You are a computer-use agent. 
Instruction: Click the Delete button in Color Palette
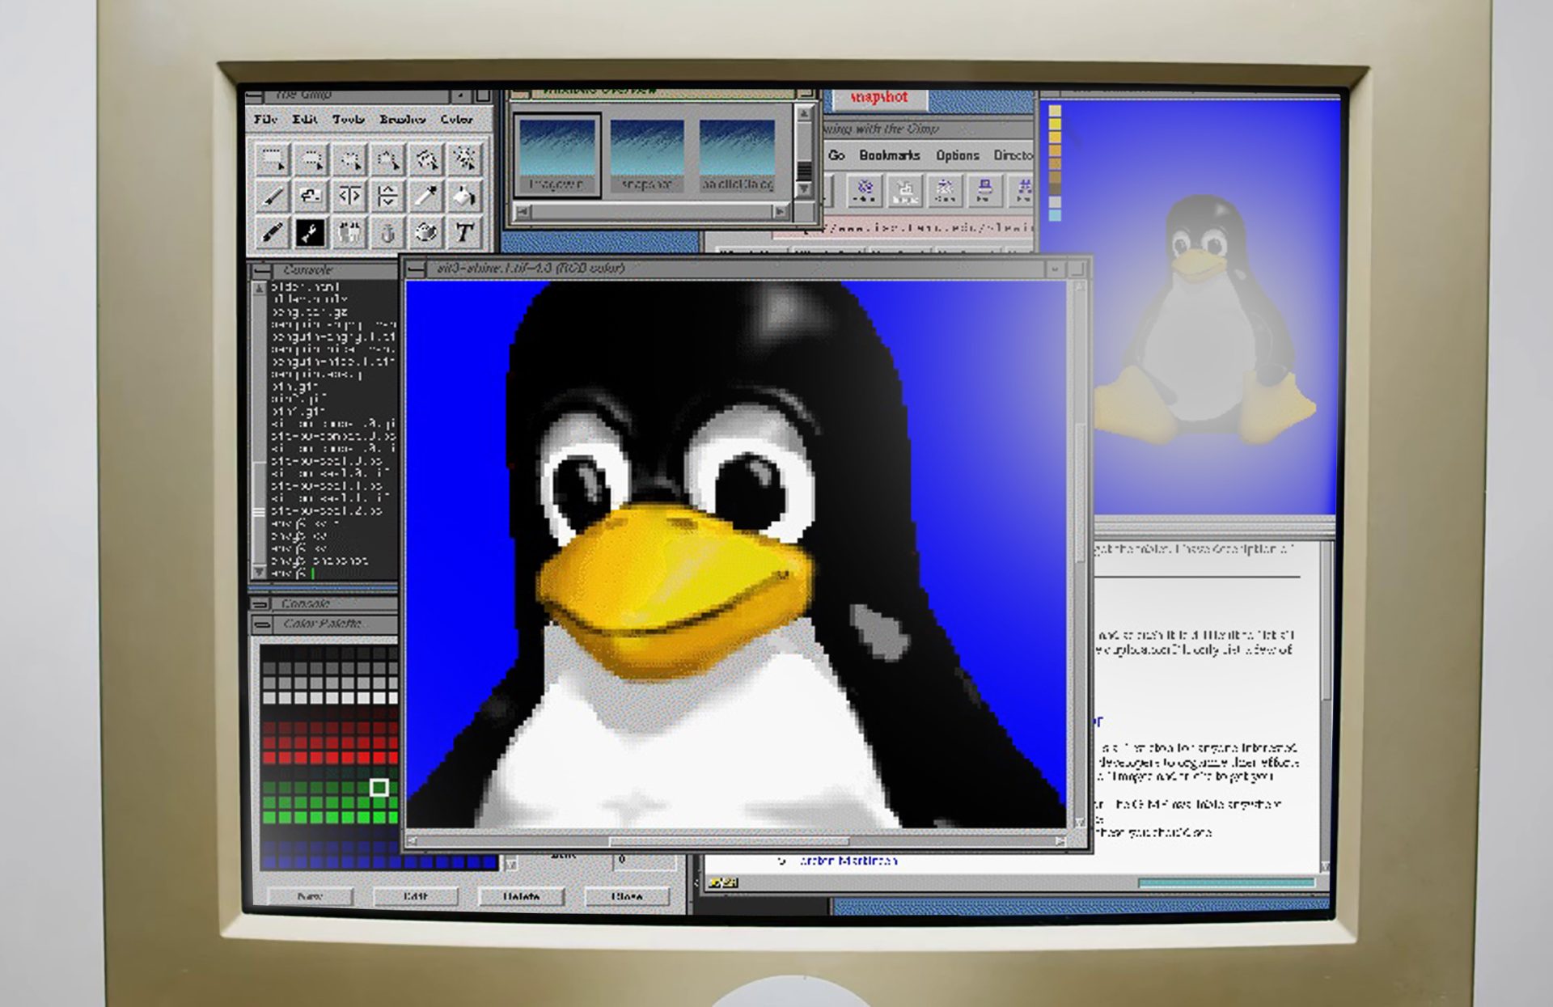(x=521, y=896)
